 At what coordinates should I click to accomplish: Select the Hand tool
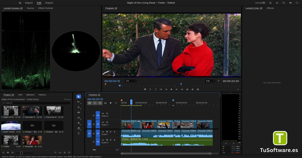79,128
